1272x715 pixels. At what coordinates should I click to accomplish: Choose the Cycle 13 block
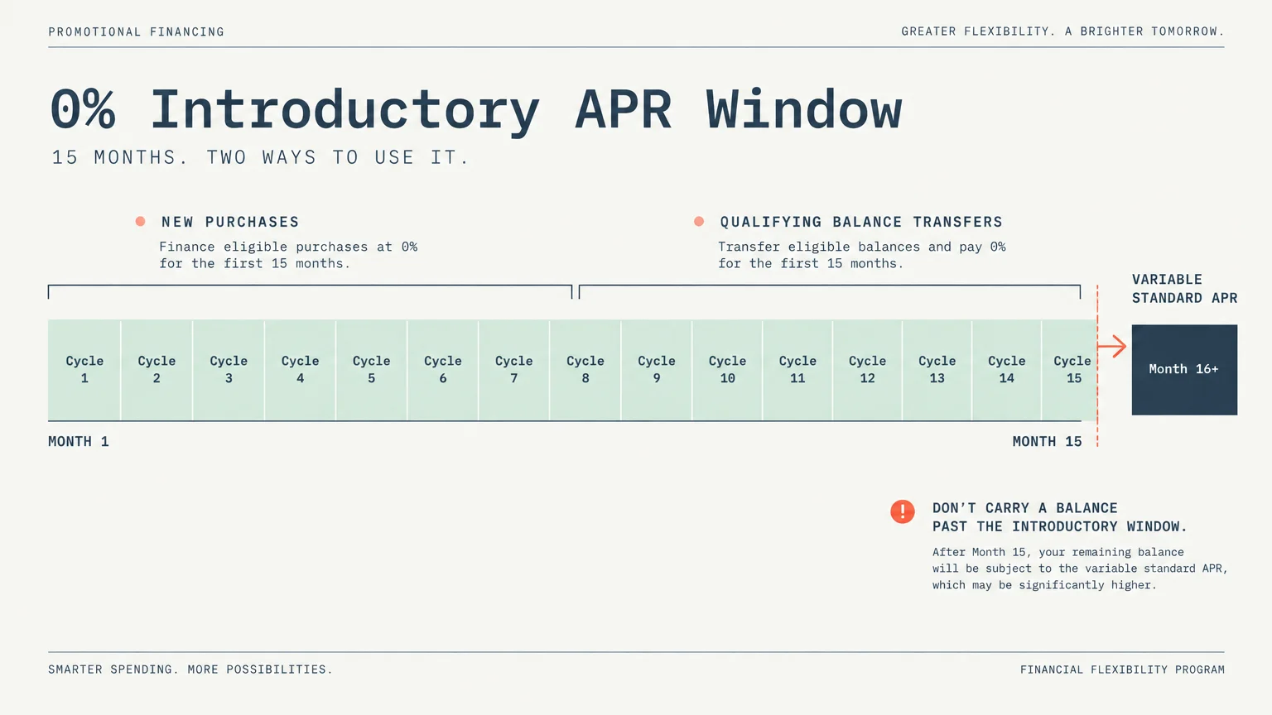[937, 370]
